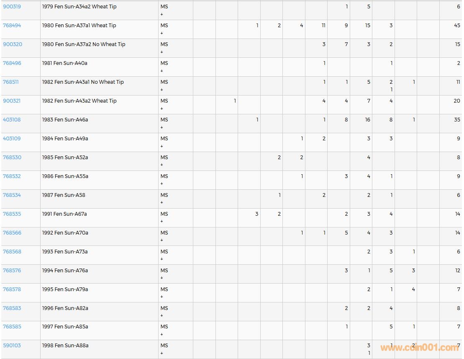Click link 403109 for 1984 Fen

(x=12, y=139)
